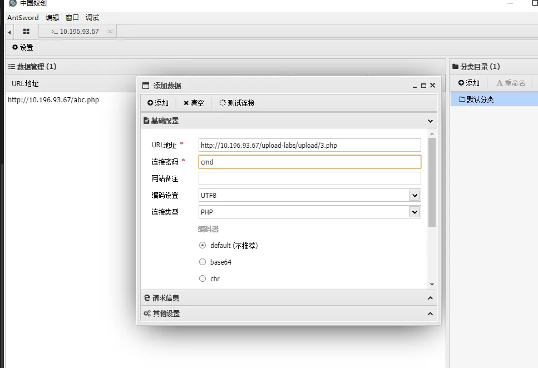Click the 数据管理 (1) list header
This screenshot has height=368, width=538.
(33, 67)
